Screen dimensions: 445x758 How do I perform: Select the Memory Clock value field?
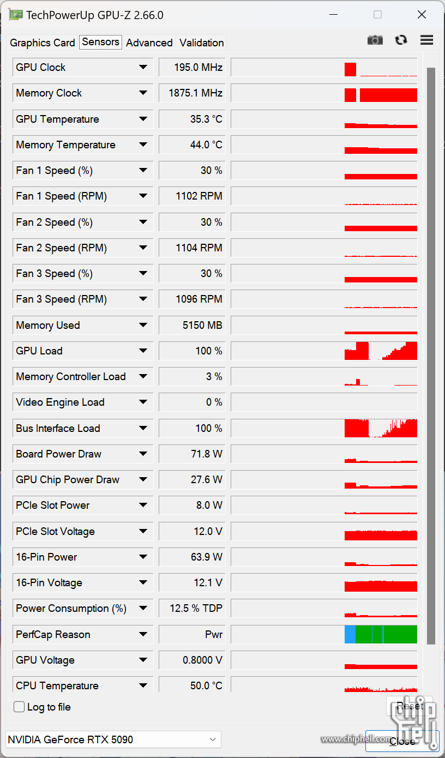[192, 93]
